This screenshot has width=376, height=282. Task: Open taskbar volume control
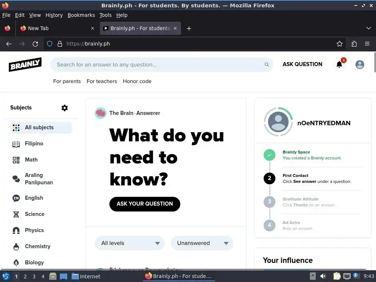(x=323, y=276)
